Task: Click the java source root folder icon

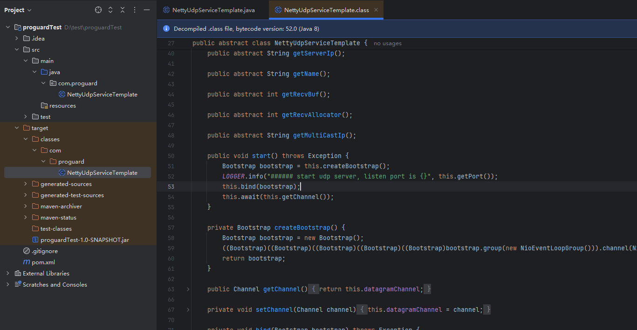Action: click(x=44, y=72)
